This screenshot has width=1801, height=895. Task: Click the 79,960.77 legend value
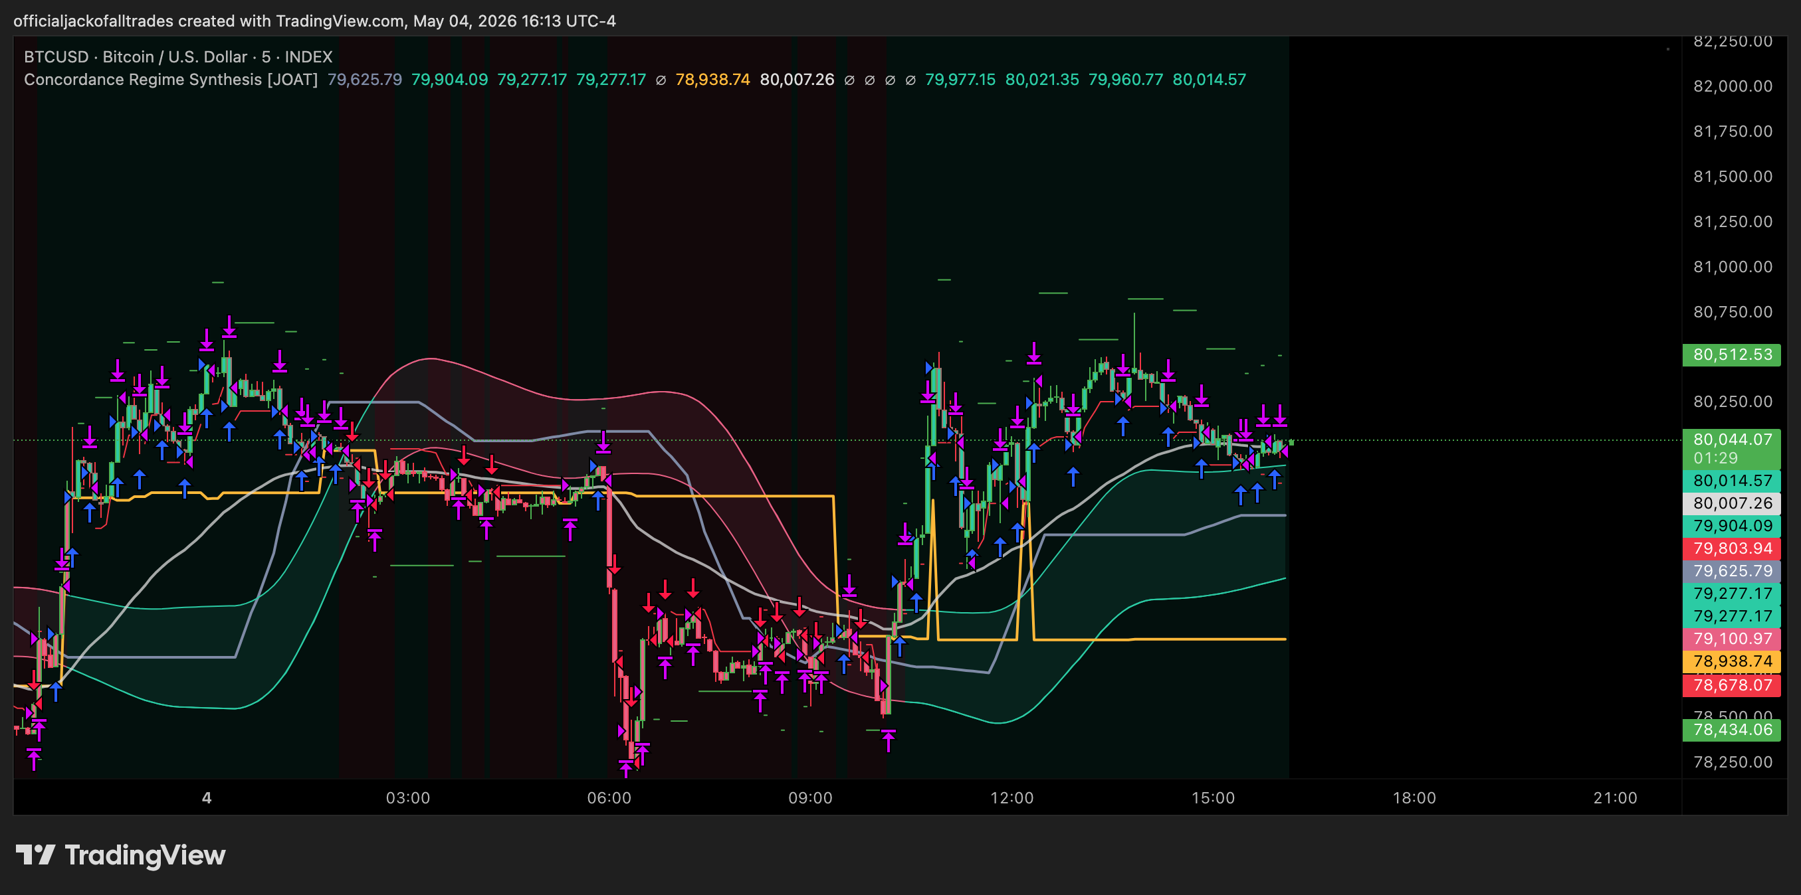coord(1126,80)
